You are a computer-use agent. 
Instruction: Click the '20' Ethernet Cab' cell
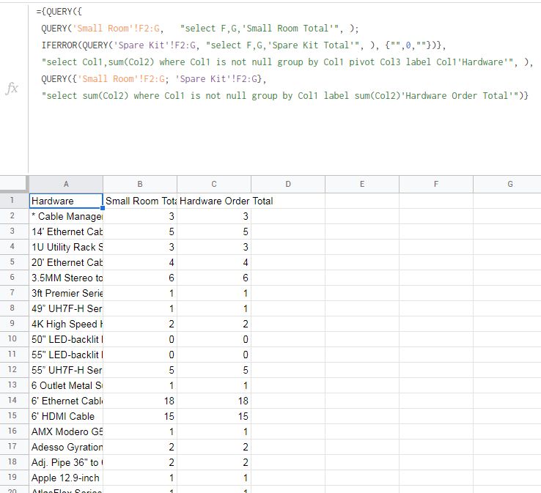point(66,262)
